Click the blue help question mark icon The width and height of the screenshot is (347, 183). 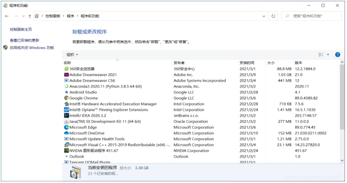[337, 55]
